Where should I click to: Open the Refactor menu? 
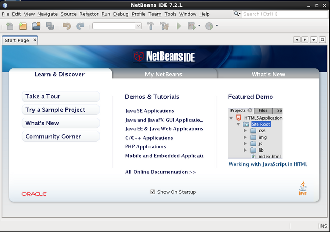tap(89, 14)
